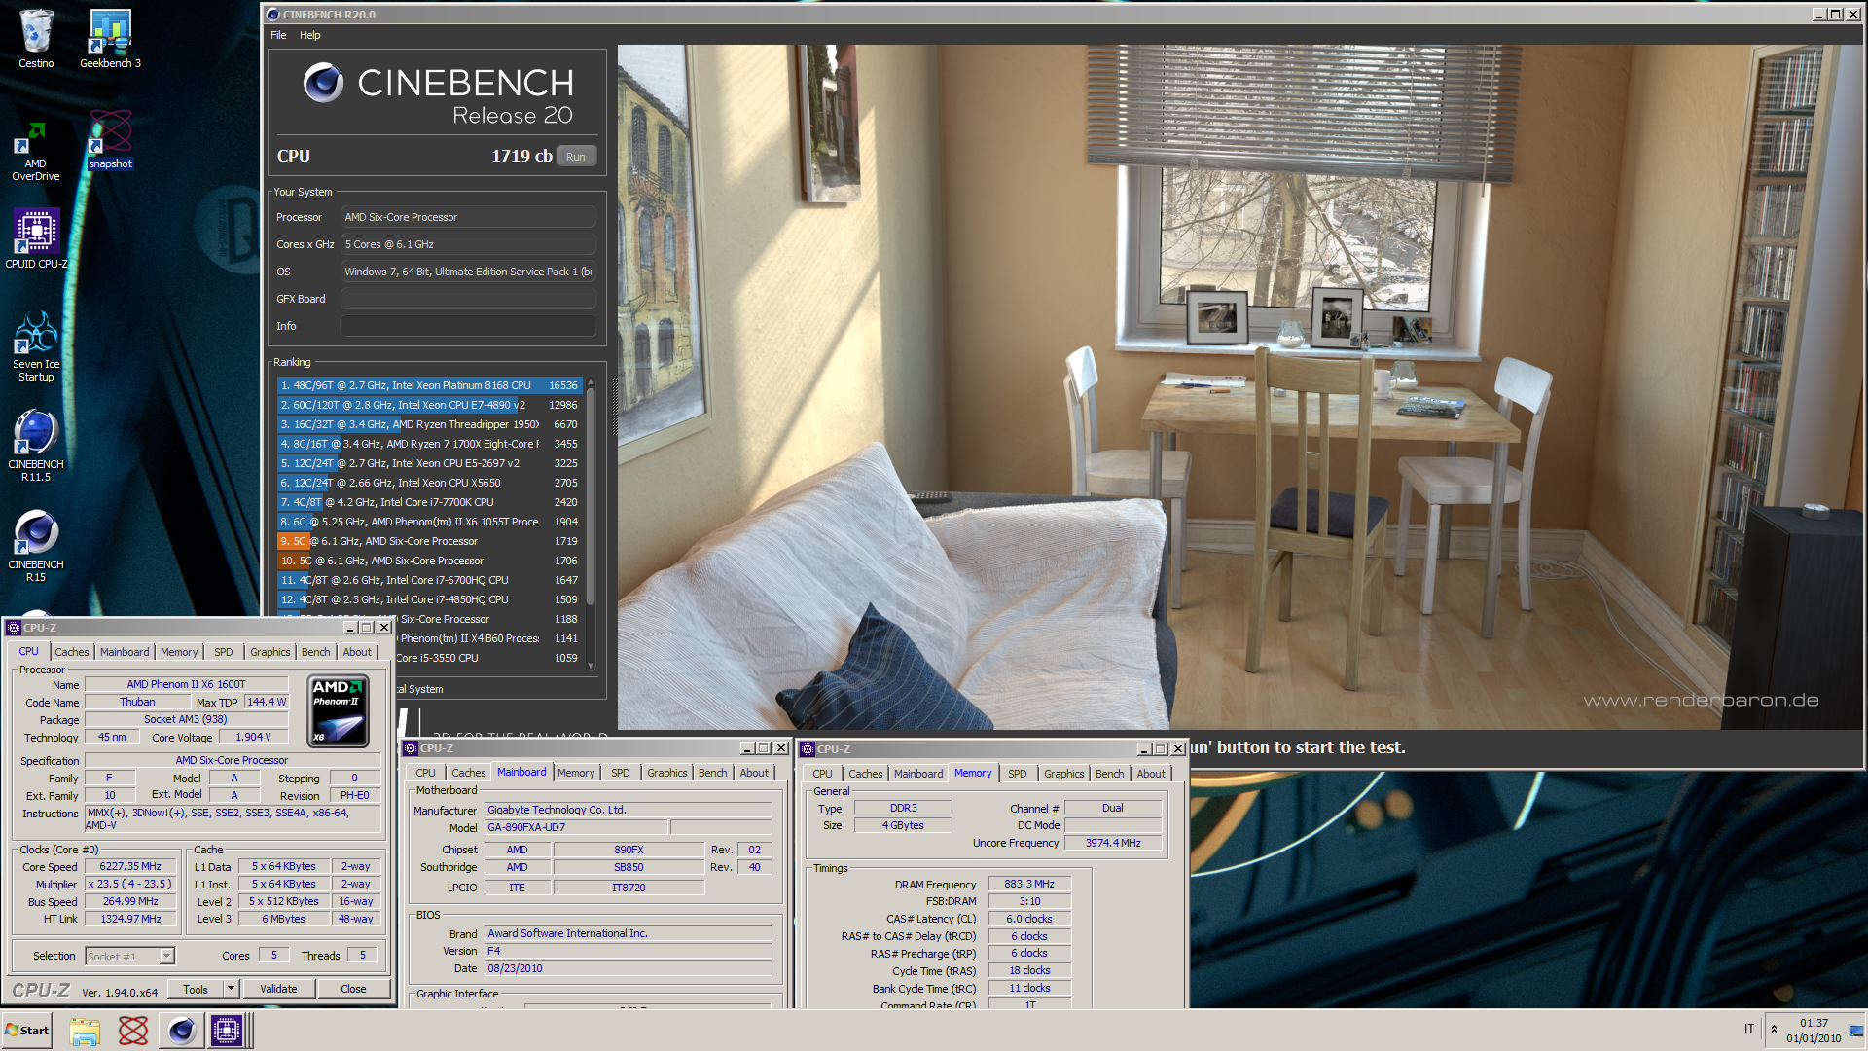This screenshot has width=1868, height=1051.
Task: Click the ranking list scrollbar thumb
Action: 590,496
